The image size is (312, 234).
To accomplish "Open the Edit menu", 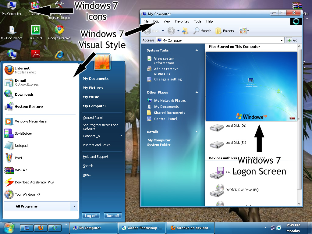I will (156, 21).
